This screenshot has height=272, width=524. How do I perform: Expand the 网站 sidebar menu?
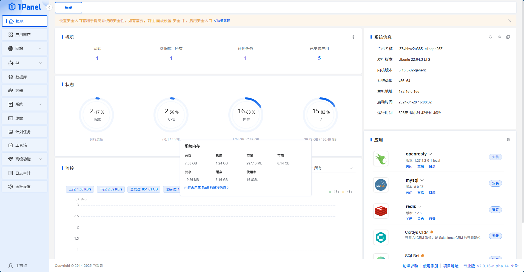[x=25, y=48]
